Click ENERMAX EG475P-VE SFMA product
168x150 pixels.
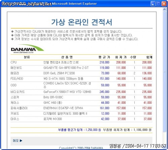[x=63, y=108]
